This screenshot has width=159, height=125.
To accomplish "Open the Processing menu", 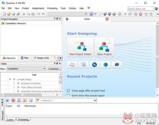I will tap(52, 8).
